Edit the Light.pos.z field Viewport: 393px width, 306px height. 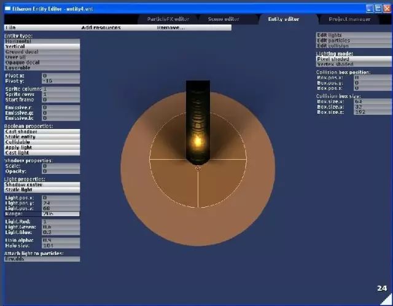pyautogui.click(x=61, y=208)
